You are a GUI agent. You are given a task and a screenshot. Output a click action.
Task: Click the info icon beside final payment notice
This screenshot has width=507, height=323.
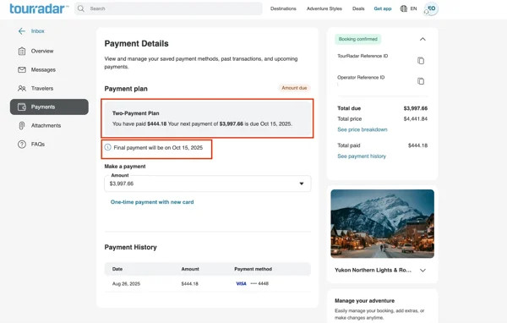pos(107,147)
